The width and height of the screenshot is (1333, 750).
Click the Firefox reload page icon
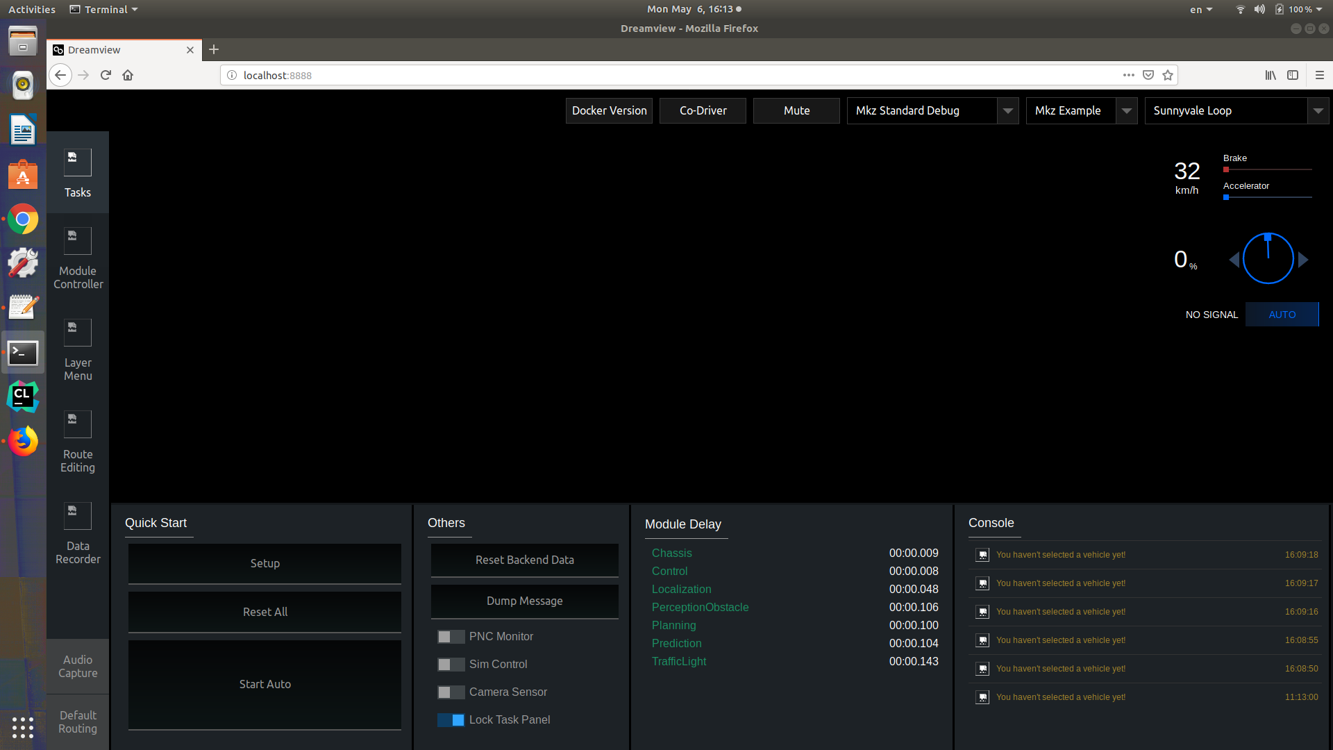click(x=106, y=75)
